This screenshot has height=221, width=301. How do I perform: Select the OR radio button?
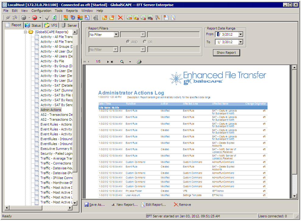pos(145,42)
